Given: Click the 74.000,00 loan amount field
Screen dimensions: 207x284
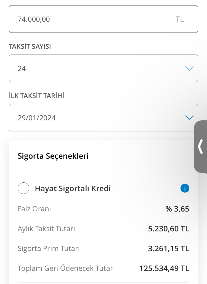Looking at the screenshot, I should click(x=104, y=19).
